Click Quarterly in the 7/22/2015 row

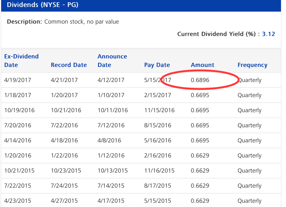[250, 186]
